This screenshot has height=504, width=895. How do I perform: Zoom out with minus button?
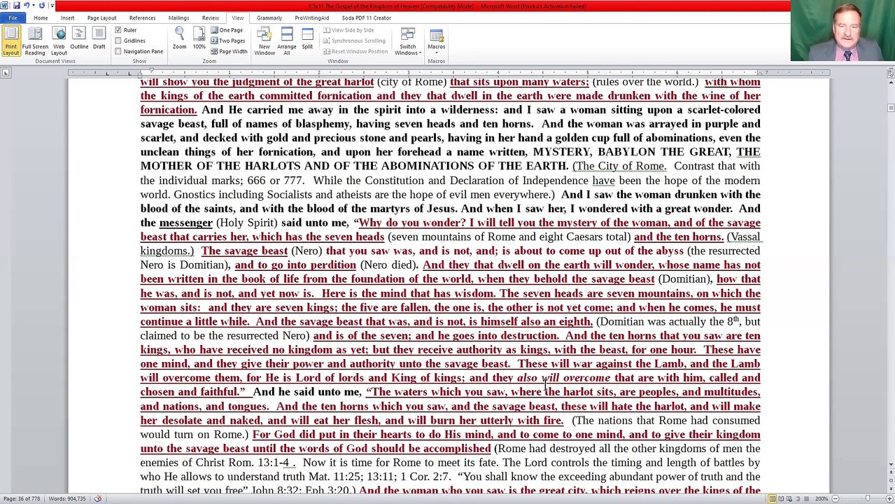(x=837, y=498)
